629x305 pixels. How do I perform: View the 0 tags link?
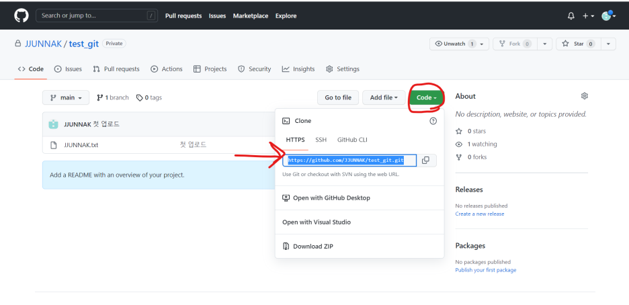(149, 98)
